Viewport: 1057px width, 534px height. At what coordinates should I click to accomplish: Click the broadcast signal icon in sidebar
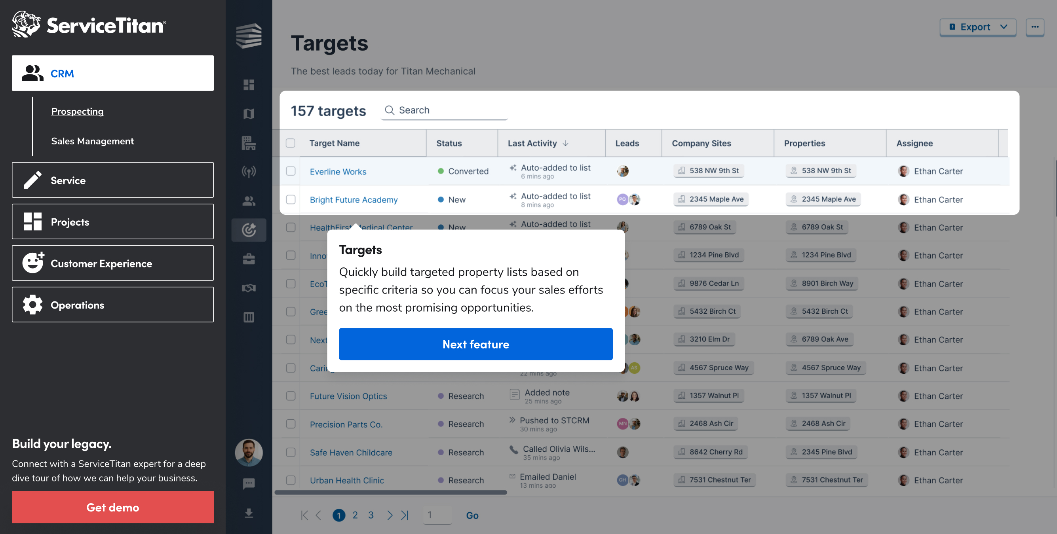249,171
